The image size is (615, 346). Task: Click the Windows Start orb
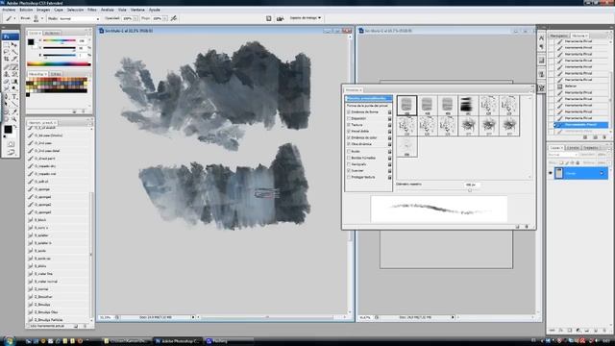pyautogui.click(x=9, y=340)
